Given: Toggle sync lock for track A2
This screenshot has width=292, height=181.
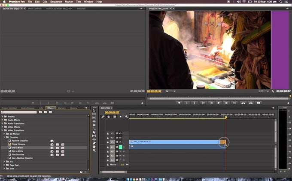Looking at the screenshot, I should click(117, 151).
